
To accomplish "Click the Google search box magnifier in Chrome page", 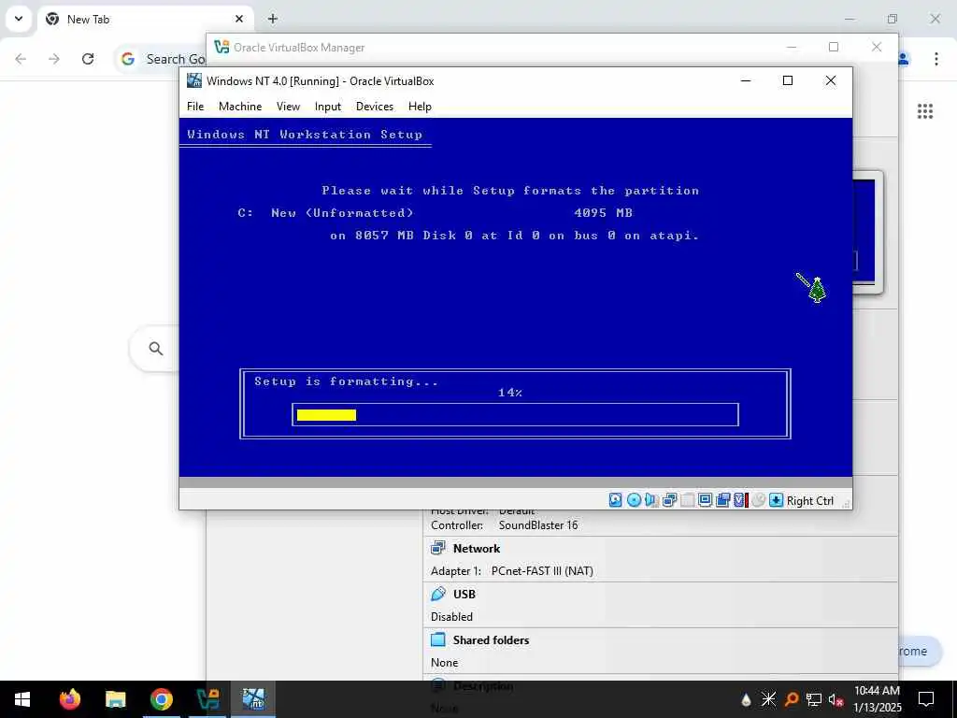I will point(156,348).
